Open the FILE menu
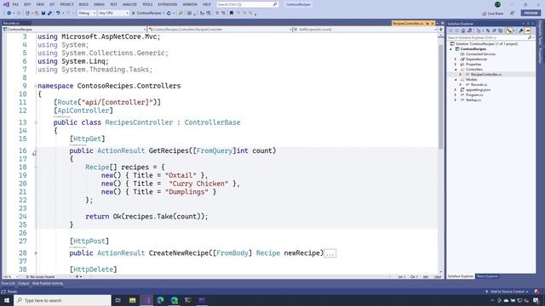Screen dimensions: 545x306 [x=15, y=4]
